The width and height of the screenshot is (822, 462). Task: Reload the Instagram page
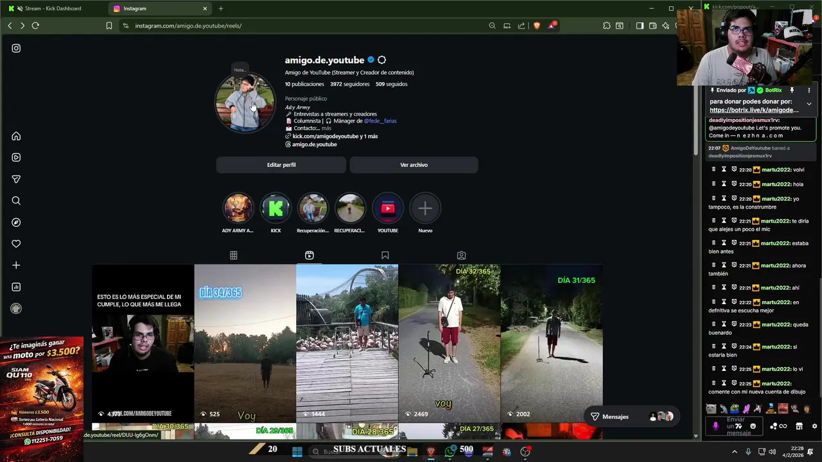[35, 26]
